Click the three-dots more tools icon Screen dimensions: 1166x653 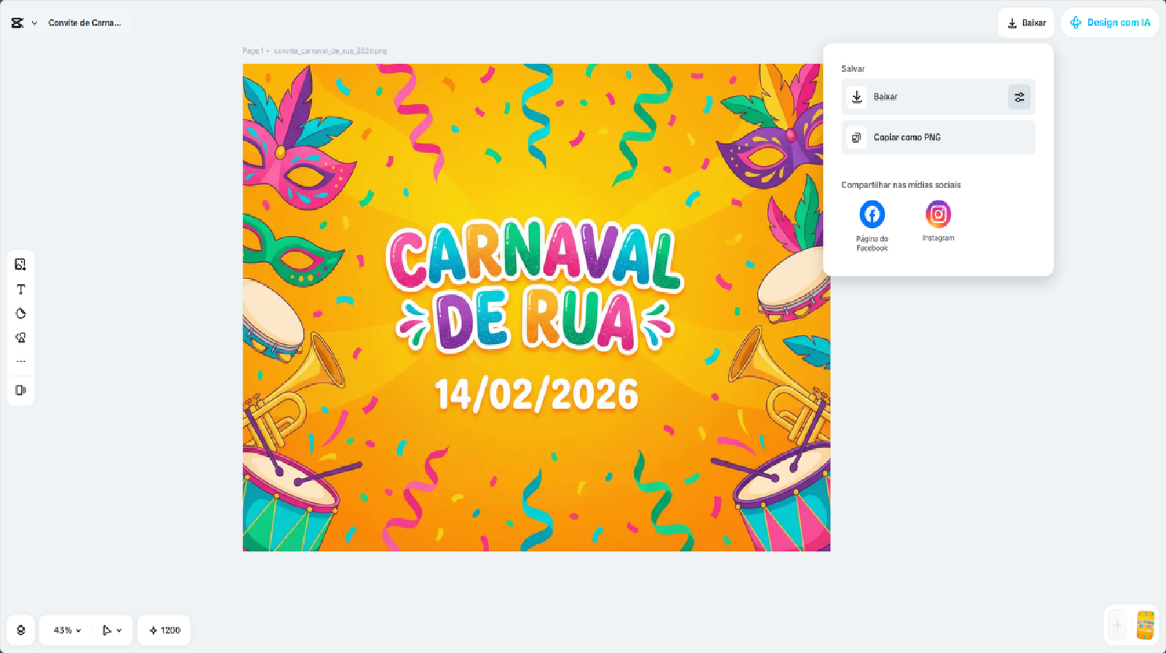pos(20,361)
